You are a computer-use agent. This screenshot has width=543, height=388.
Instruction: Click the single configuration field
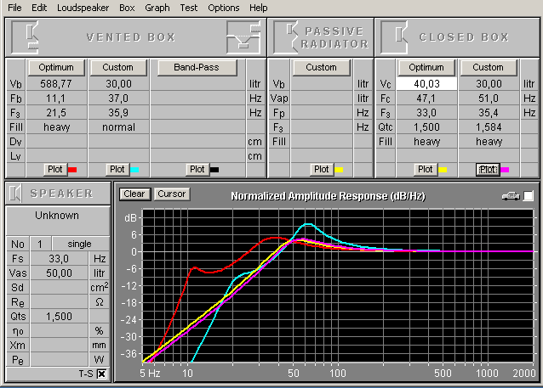[80, 244]
